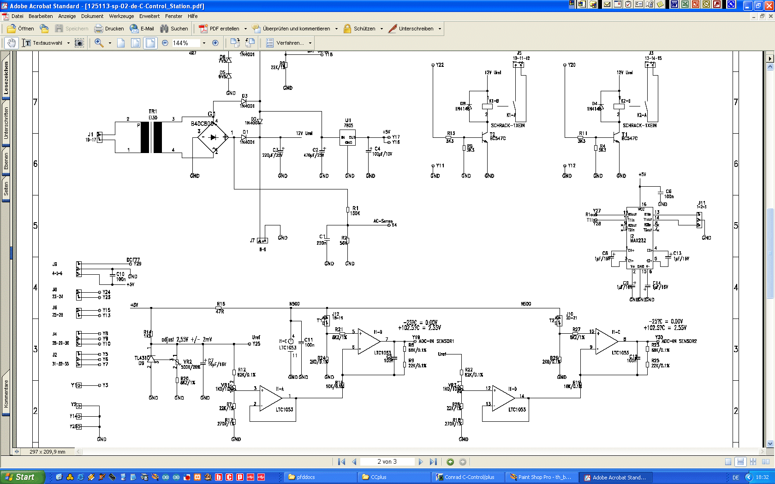The width and height of the screenshot is (775, 484).
Task: Select the Textauswahl tool
Action: [x=43, y=43]
